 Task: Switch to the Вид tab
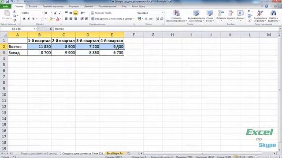pos(124,6)
